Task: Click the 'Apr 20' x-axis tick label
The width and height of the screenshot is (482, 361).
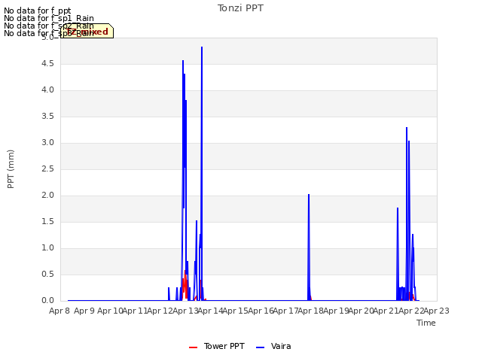Action: pyautogui.click(x=361, y=311)
